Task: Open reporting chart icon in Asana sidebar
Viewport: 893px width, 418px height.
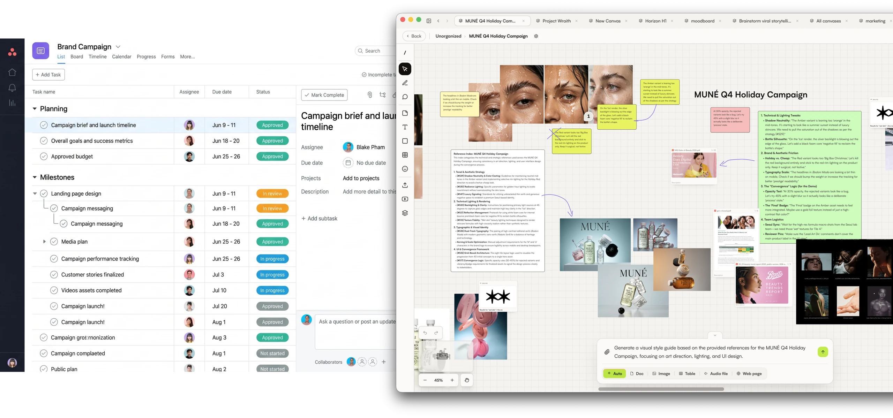Action: click(x=12, y=103)
